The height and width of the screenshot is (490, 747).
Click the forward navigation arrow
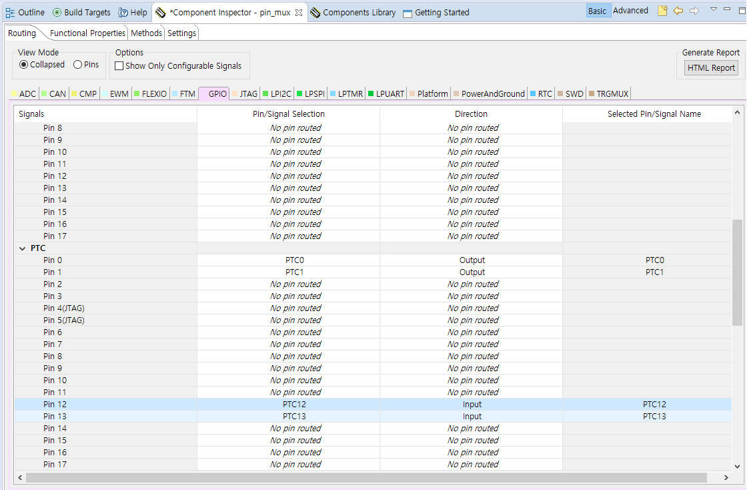694,11
